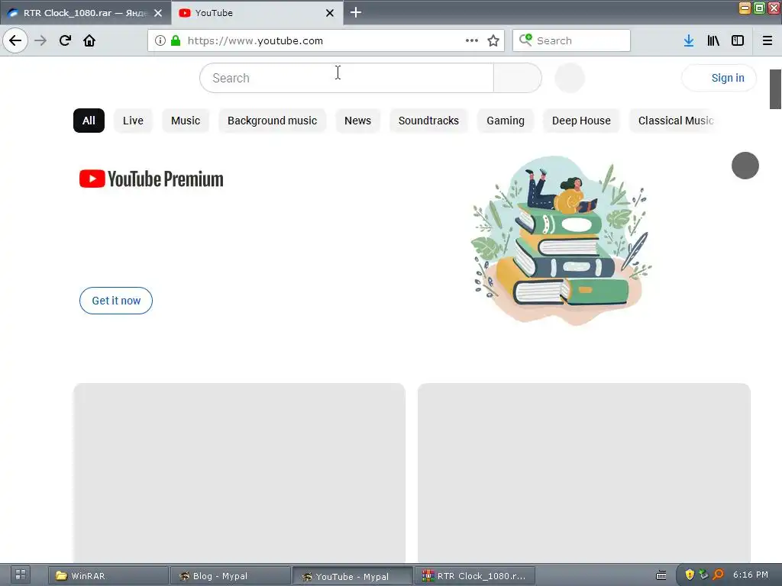The height and width of the screenshot is (586, 782).
Task: Click the vertical page scrollbar thumb
Action: point(776,89)
